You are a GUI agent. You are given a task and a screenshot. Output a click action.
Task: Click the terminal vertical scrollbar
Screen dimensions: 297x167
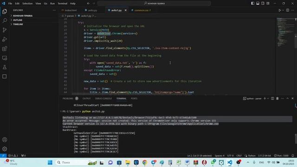[x=296, y=139]
